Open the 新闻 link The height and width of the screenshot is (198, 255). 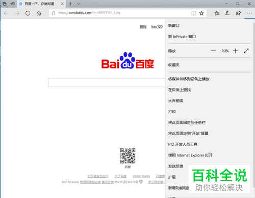click(143, 26)
